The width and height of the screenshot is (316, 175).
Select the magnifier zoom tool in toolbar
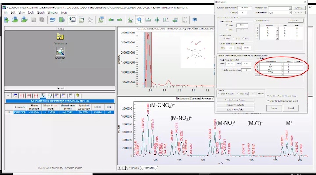click(139, 20)
